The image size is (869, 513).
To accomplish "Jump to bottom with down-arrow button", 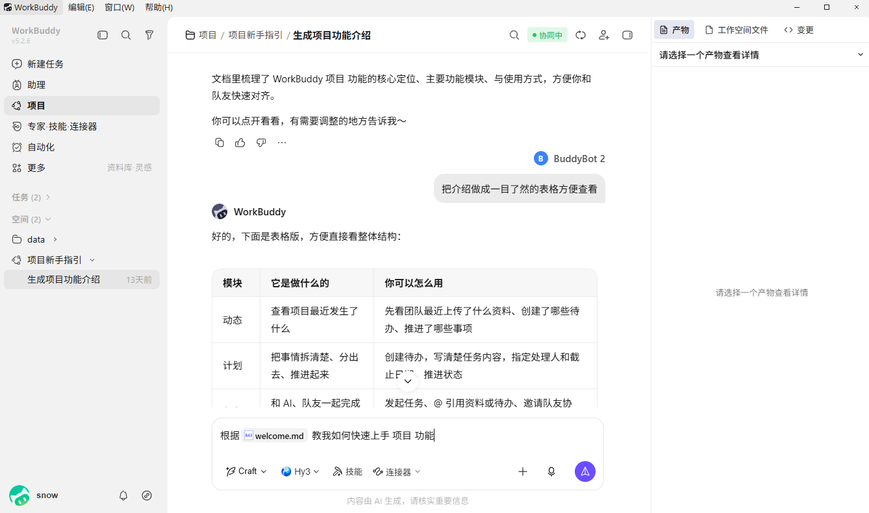I will 408,381.
